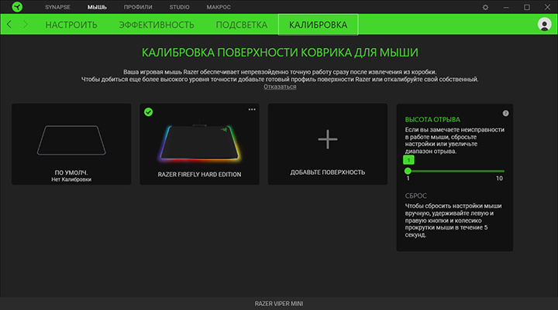Click the lift-off slider track near 10
Viewport: 558px width, 310px height.
pos(500,171)
